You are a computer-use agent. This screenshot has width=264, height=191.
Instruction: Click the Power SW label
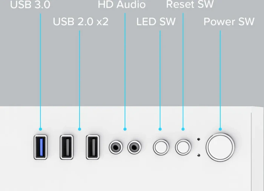(229, 21)
